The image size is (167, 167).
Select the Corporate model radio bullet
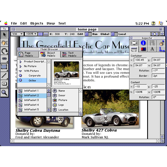[x=20, y=75]
